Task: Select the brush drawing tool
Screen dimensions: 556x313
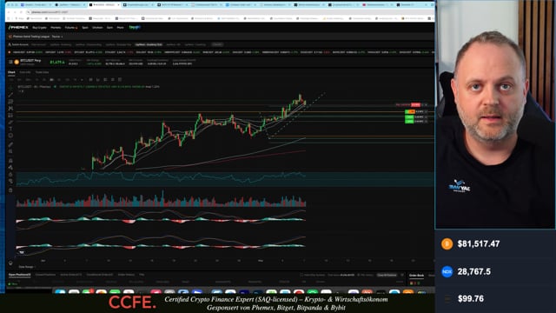Action: 10,122
